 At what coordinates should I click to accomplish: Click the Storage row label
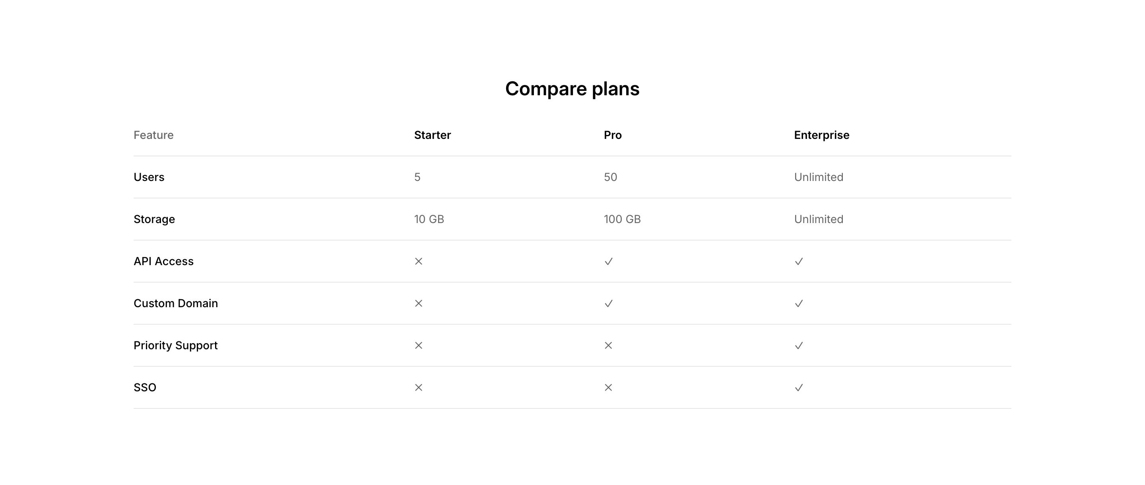154,219
